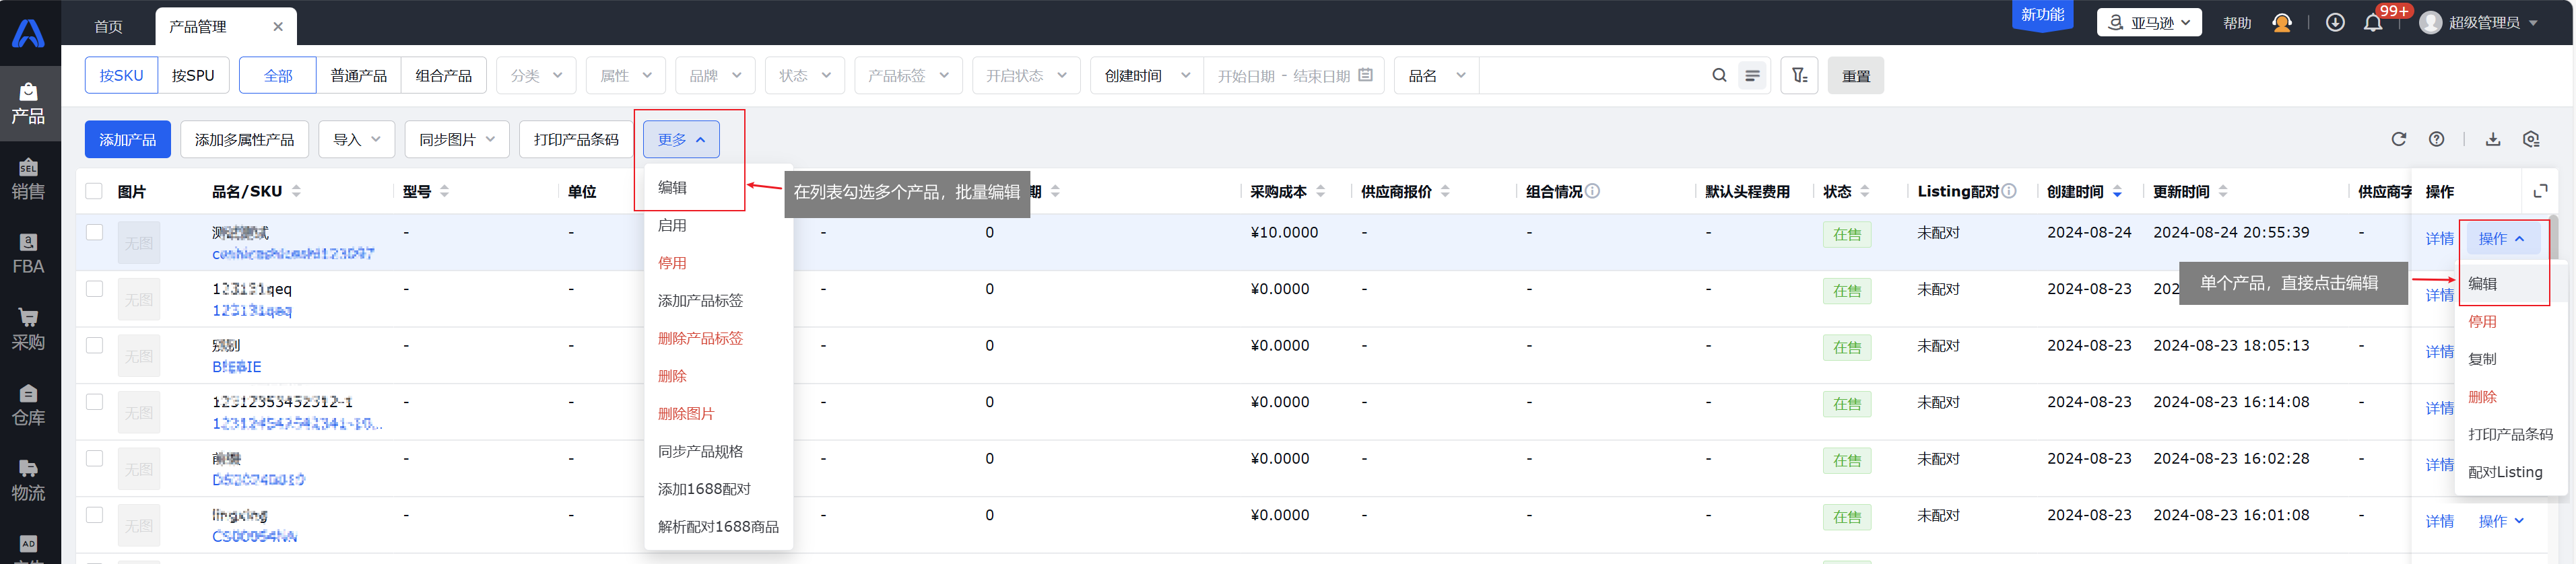
Task: Check the row with ¥10.0000 cost
Action: tap(94, 232)
